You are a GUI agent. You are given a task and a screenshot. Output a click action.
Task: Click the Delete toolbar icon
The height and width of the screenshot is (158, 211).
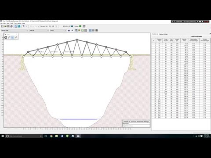pyautogui.click(x=26, y=26)
